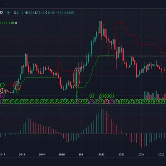Viewport: 166px width, 166px height.
Task: Click the tallest histogram bar near 2022
Action: (x=103, y=121)
